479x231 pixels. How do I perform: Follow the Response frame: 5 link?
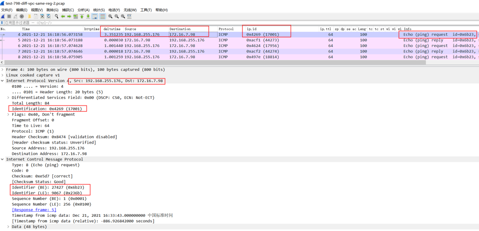[34, 210]
